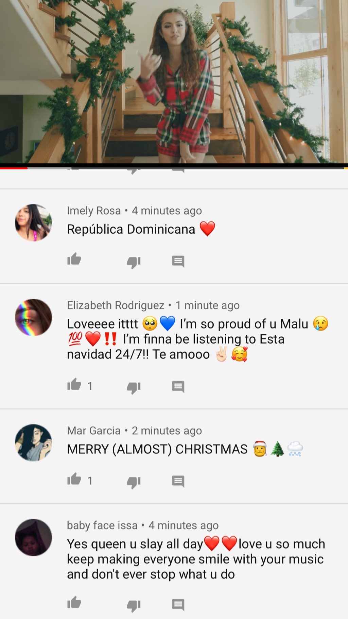View Mar Garcia's profile avatar
Viewport: 348px width, 619px height.
pyautogui.click(x=33, y=442)
